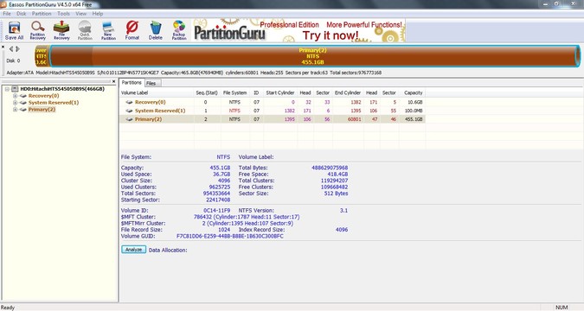
Task: Click the Analyze button
Action: point(133,250)
